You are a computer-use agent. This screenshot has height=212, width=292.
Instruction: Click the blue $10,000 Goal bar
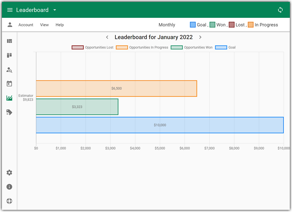click(160, 125)
